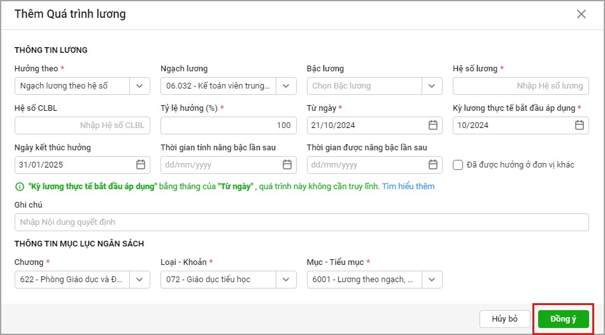Image resolution: width=605 pixels, height=335 pixels.
Task: Select the Hệ số CLBL input box
Action: (82, 125)
